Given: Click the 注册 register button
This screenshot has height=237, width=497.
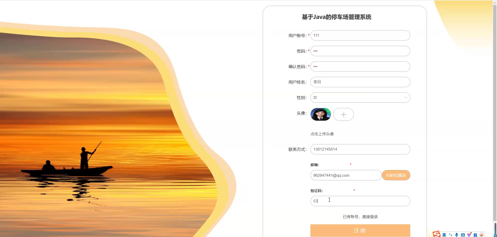Looking at the screenshot, I should click(360, 230).
